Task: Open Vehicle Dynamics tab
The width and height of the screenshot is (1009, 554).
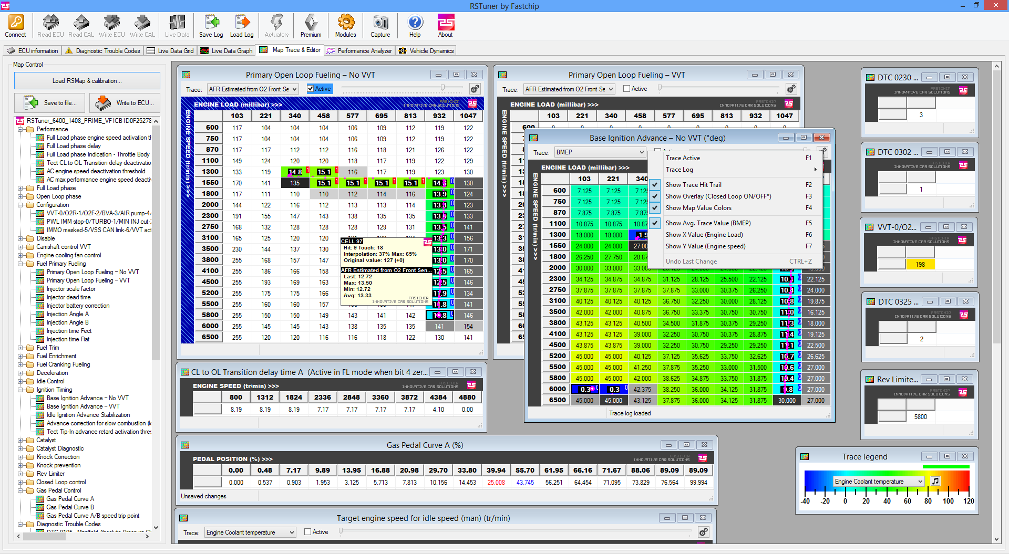Action: 426,51
